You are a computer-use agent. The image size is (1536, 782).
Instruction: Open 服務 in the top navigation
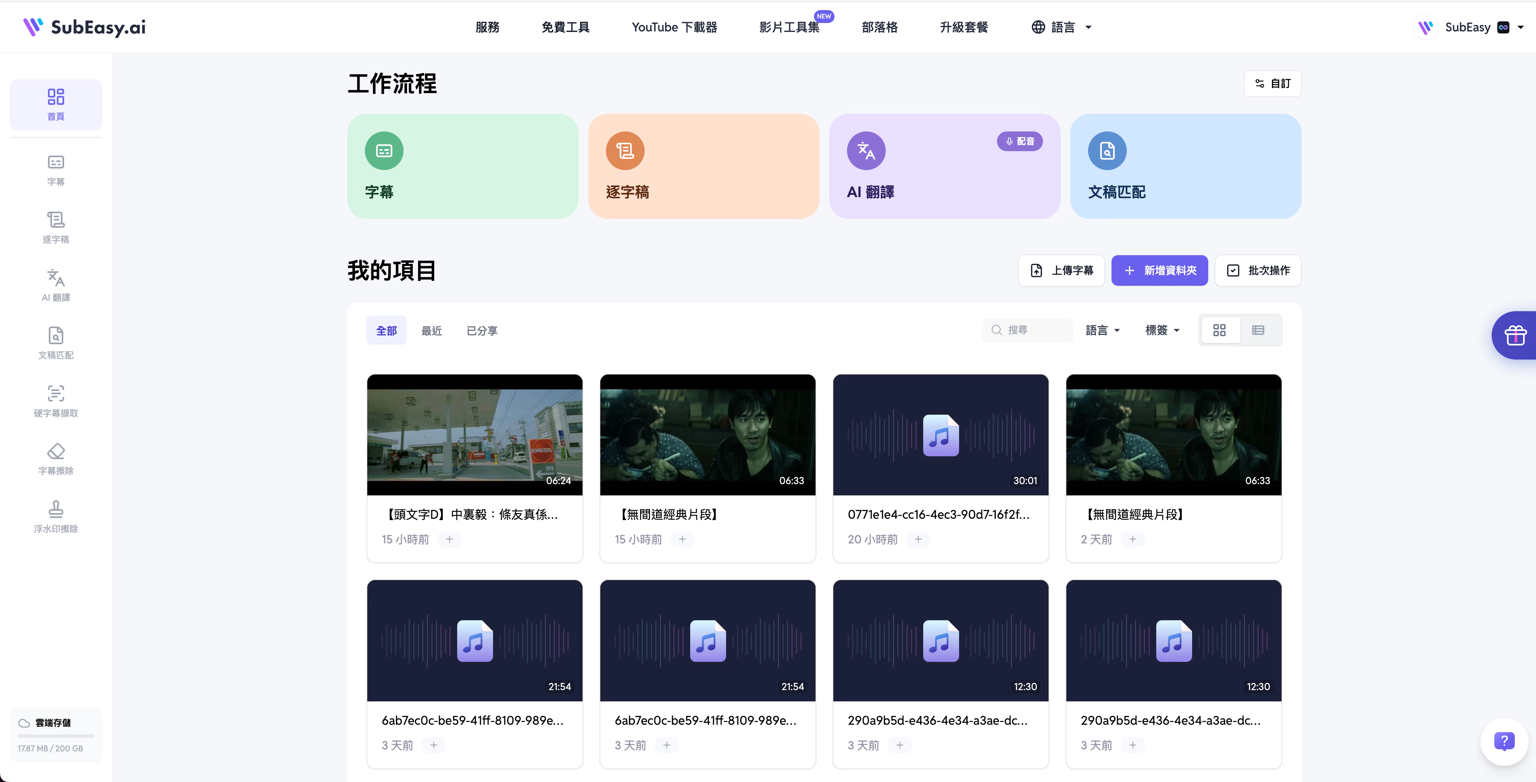point(487,27)
